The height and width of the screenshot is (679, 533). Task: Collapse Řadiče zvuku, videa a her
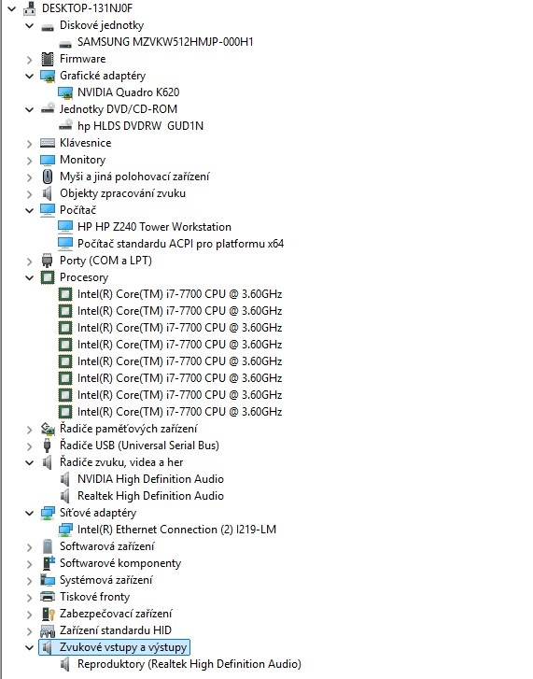(x=29, y=462)
